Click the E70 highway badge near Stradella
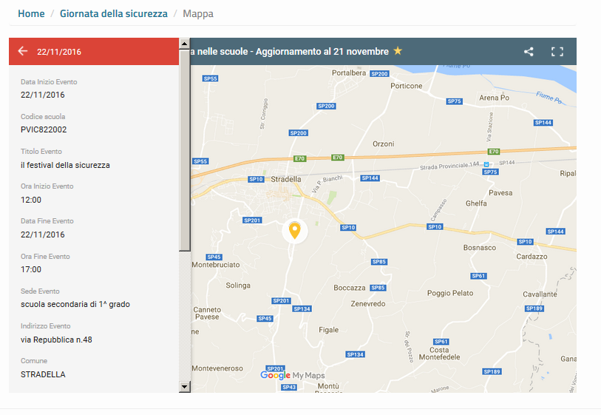The width and height of the screenshot is (601, 415). (x=299, y=158)
